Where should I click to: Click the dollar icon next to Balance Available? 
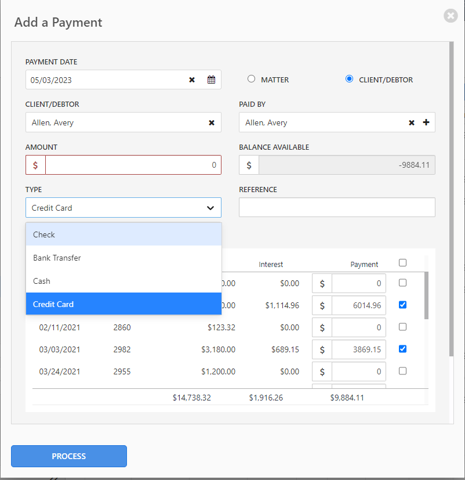tap(248, 165)
